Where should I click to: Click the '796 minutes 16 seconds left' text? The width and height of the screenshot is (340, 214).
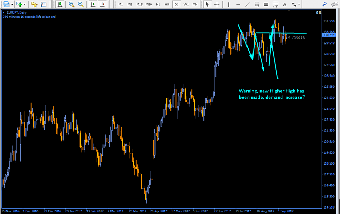(29, 17)
